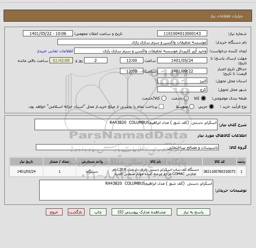This screenshot has width=256, height=248.
Task: Click the ردیف column header
Action: [241, 162]
